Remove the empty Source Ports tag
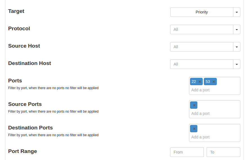The image size is (246, 160). (194, 105)
